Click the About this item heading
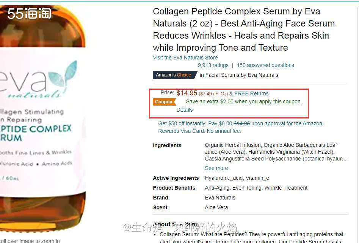The height and width of the screenshot is (243, 359). click(175, 224)
